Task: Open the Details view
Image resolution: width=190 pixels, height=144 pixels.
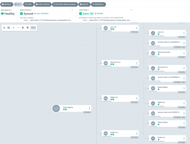Action: click(x=7, y=5)
